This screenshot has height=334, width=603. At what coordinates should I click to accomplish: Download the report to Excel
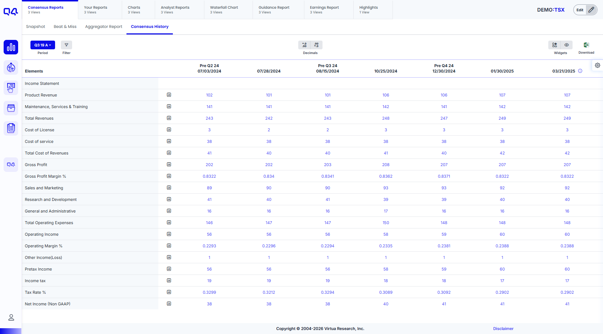click(x=586, y=45)
